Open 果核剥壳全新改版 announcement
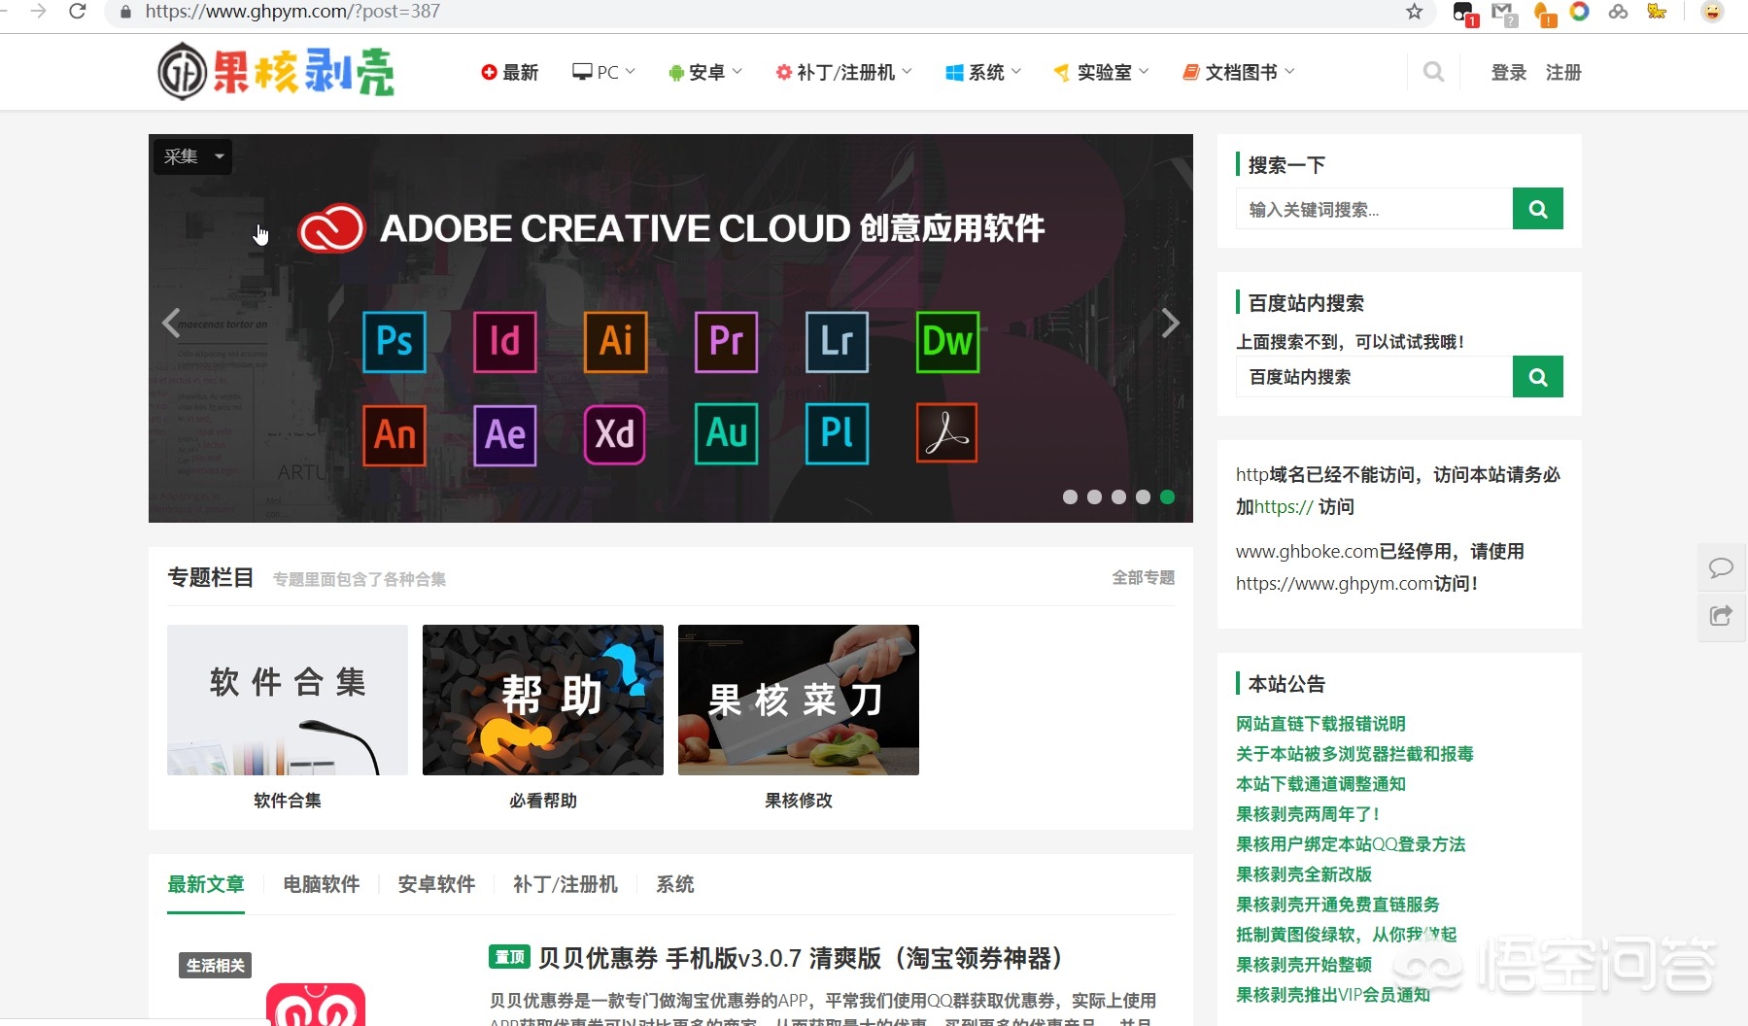Image resolution: width=1748 pixels, height=1026 pixels. point(1304,874)
